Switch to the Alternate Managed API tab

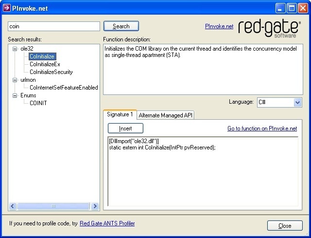pos(166,115)
